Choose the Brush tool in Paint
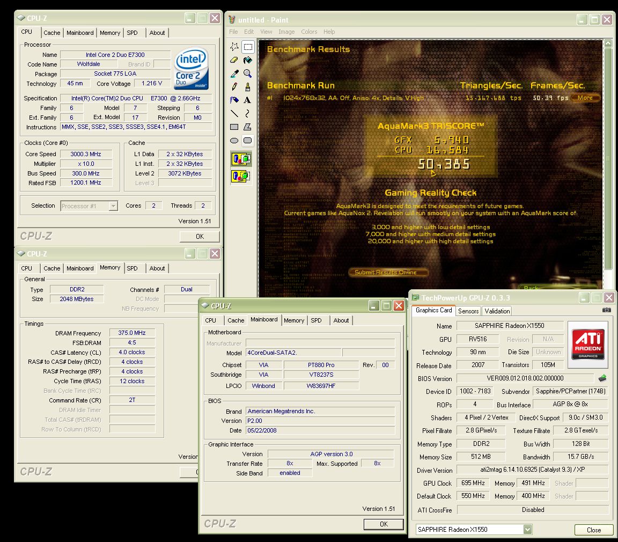Viewport: 618px width, 542px height. [x=248, y=87]
